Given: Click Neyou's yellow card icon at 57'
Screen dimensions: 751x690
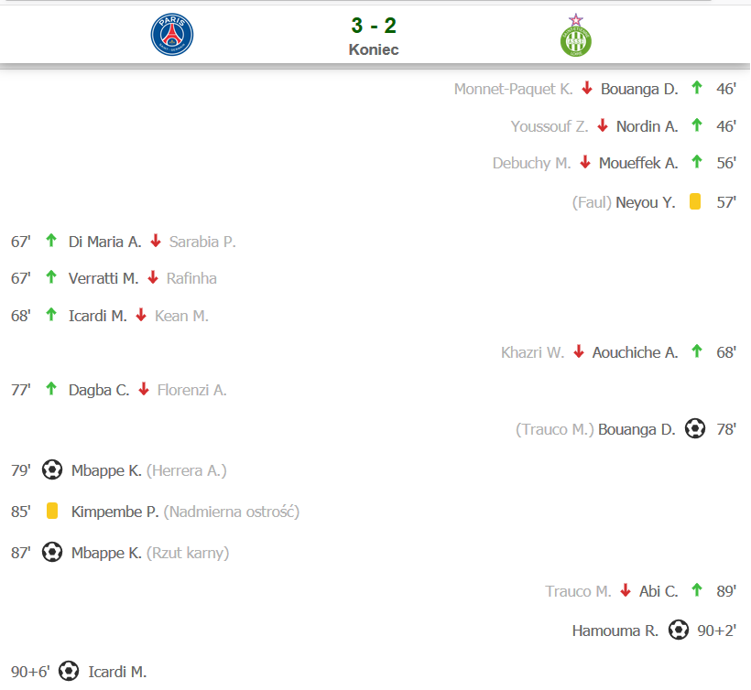Looking at the screenshot, I should (695, 201).
